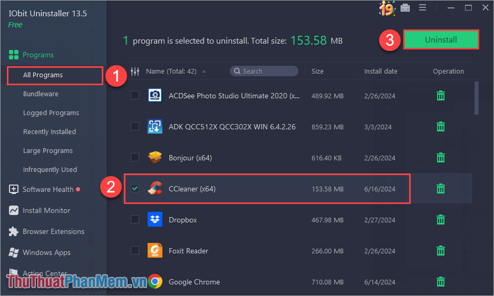Image resolution: width=494 pixels, height=296 pixels.
Task: Select the Bonjour (x64) program name
Action: point(190,158)
